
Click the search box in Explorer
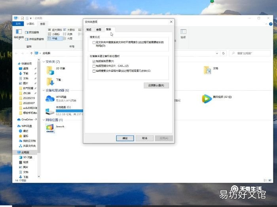click(x=250, y=53)
